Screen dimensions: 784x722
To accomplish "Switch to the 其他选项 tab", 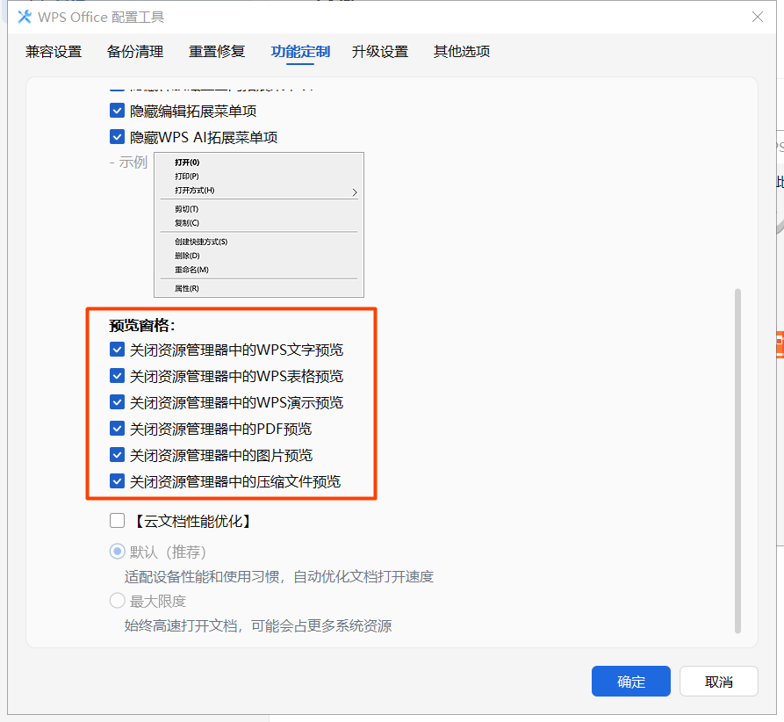I will click(x=460, y=52).
